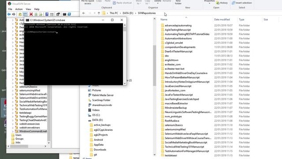The height and width of the screenshot is (159, 282).
Task: Open the Help menu in VisualSVN Server
Action: click(x=37, y=9)
